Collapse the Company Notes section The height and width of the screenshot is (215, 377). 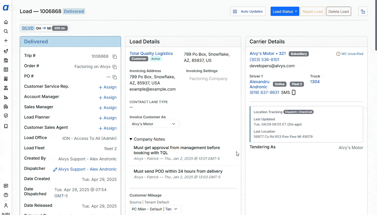coord(147,139)
